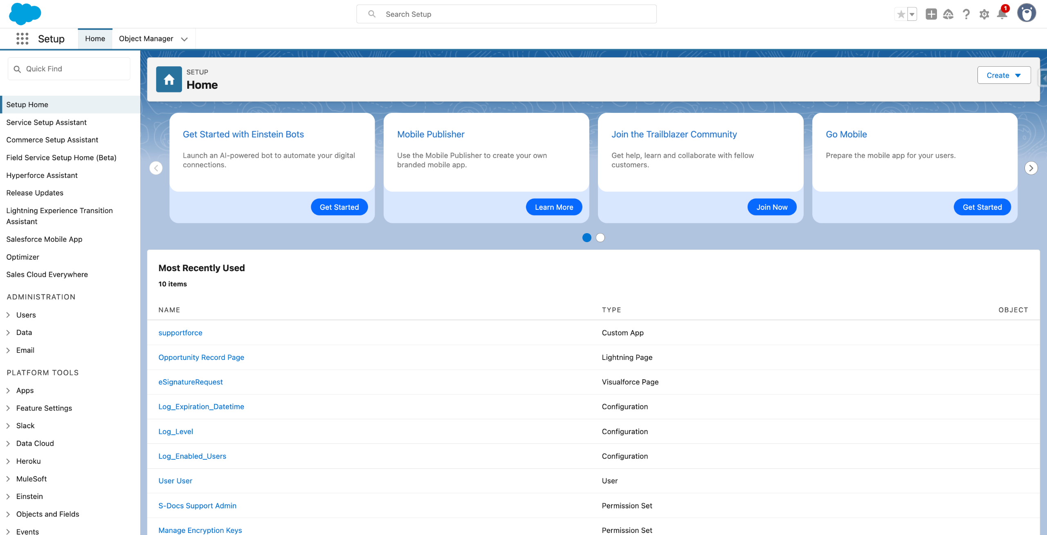
Task: Select the first carousel page dot
Action: pyautogui.click(x=586, y=238)
